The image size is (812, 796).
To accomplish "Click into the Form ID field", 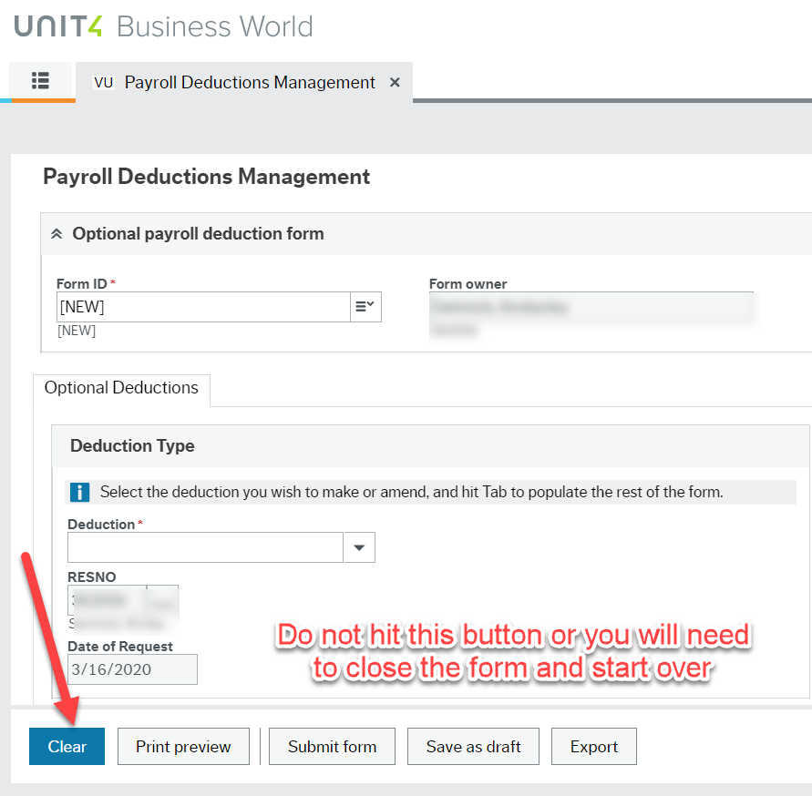I will 202,307.
